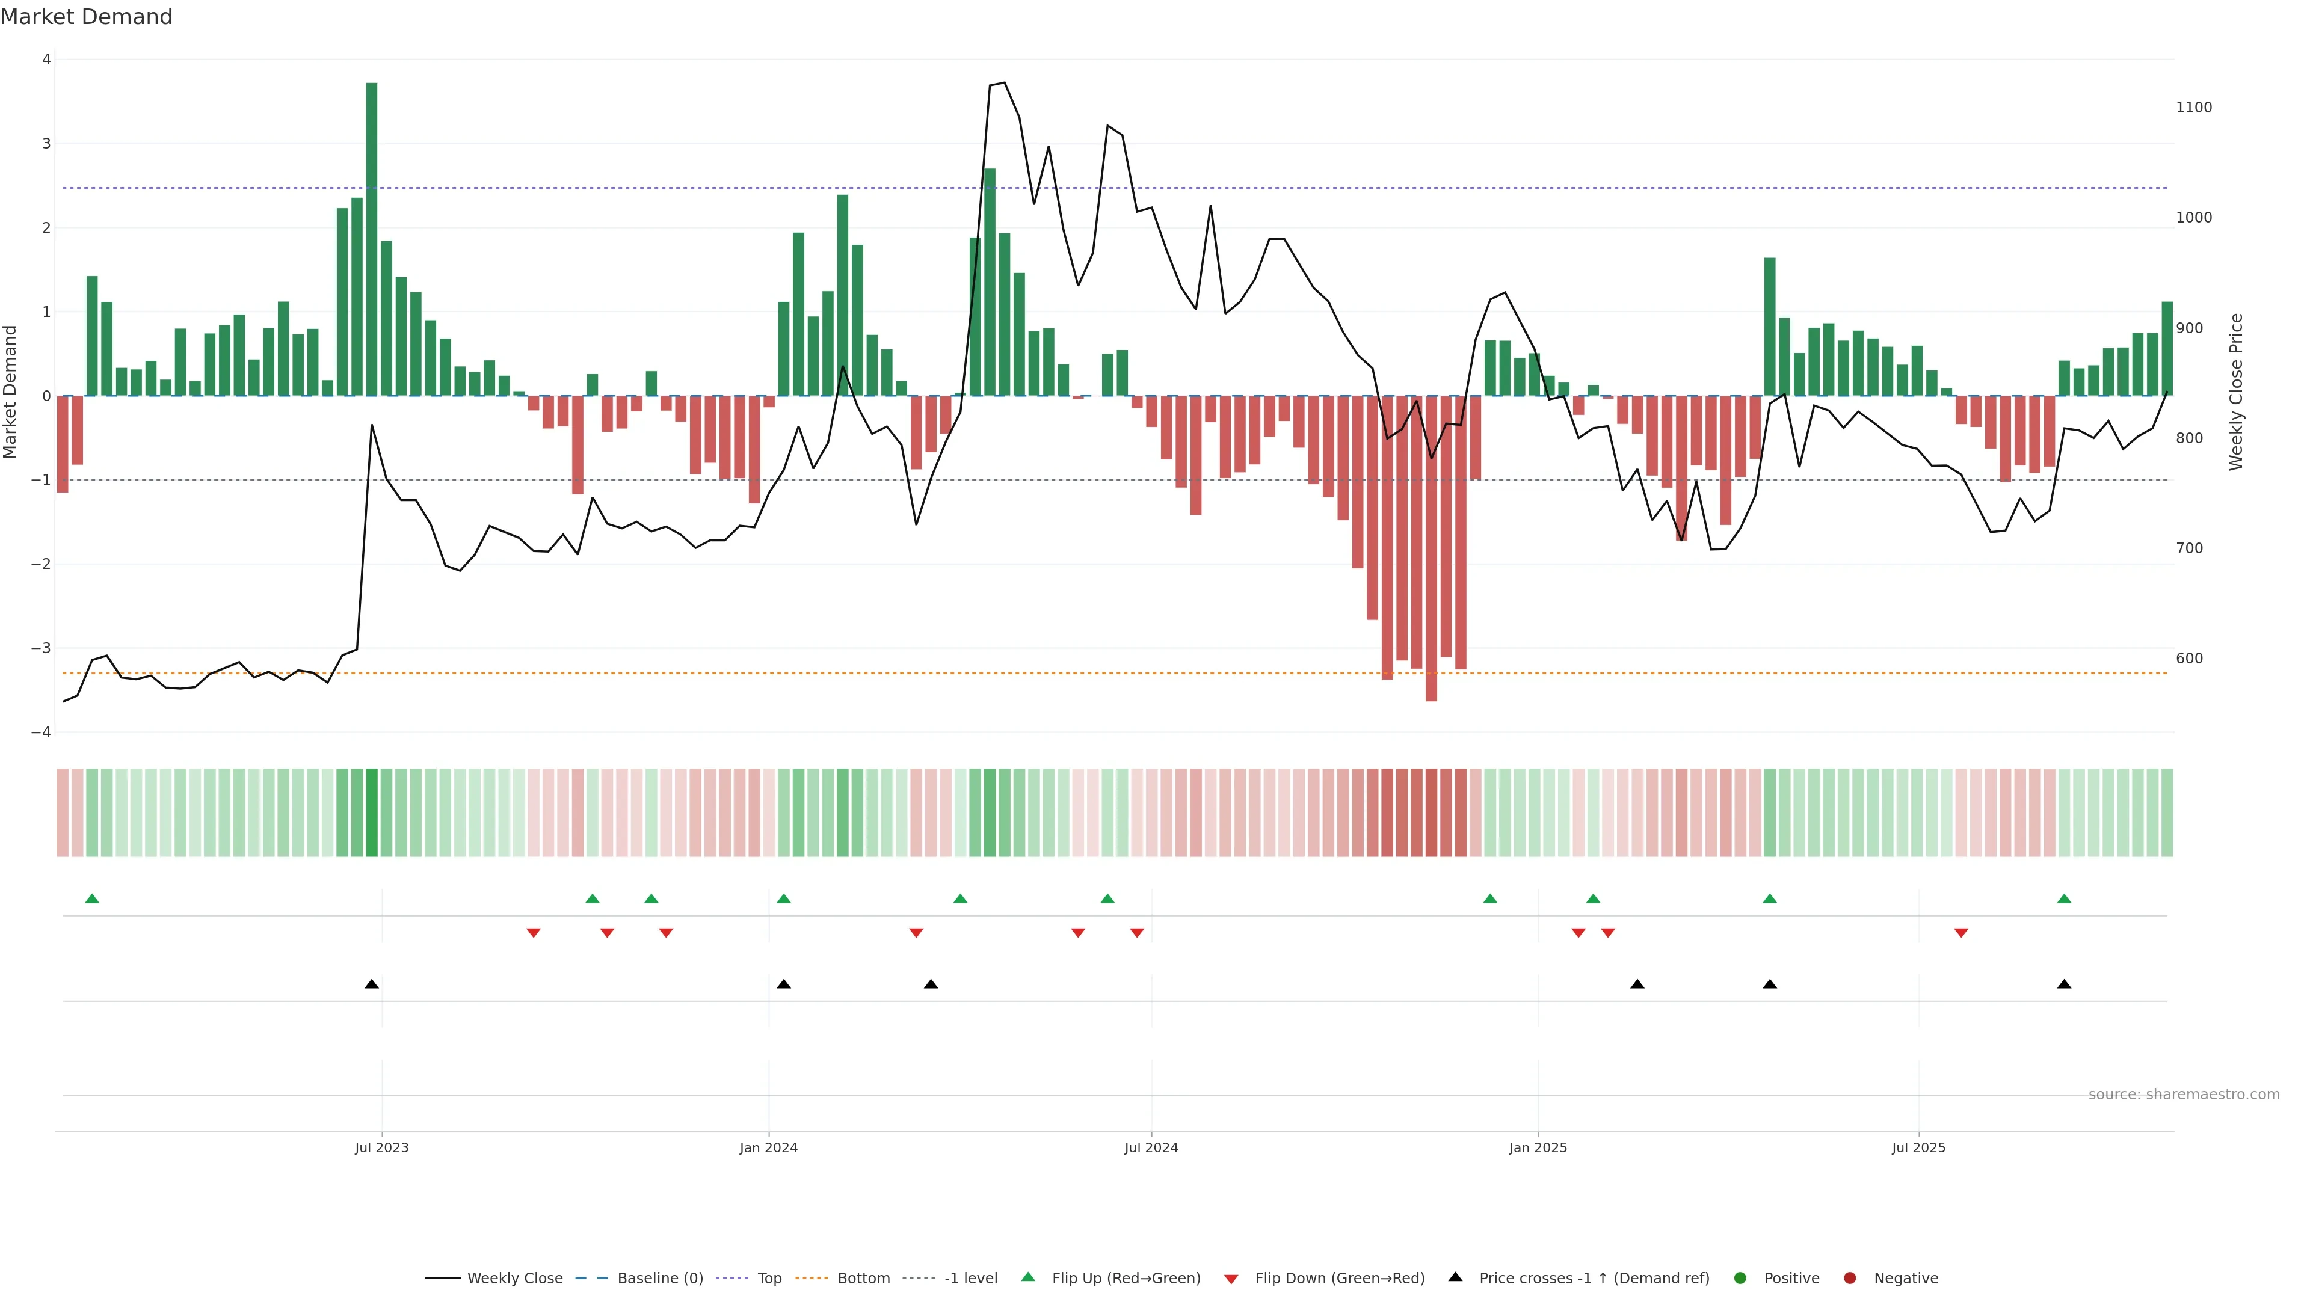Click the rightmost red flip-down triangle marker
Image resolution: width=2310 pixels, height=1299 pixels.
(x=1961, y=933)
